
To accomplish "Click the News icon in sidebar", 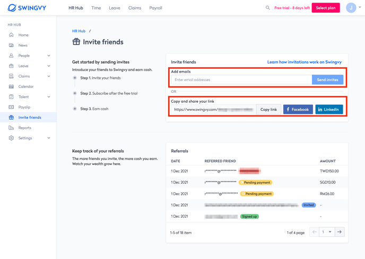I will pyautogui.click(x=11, y=45).
